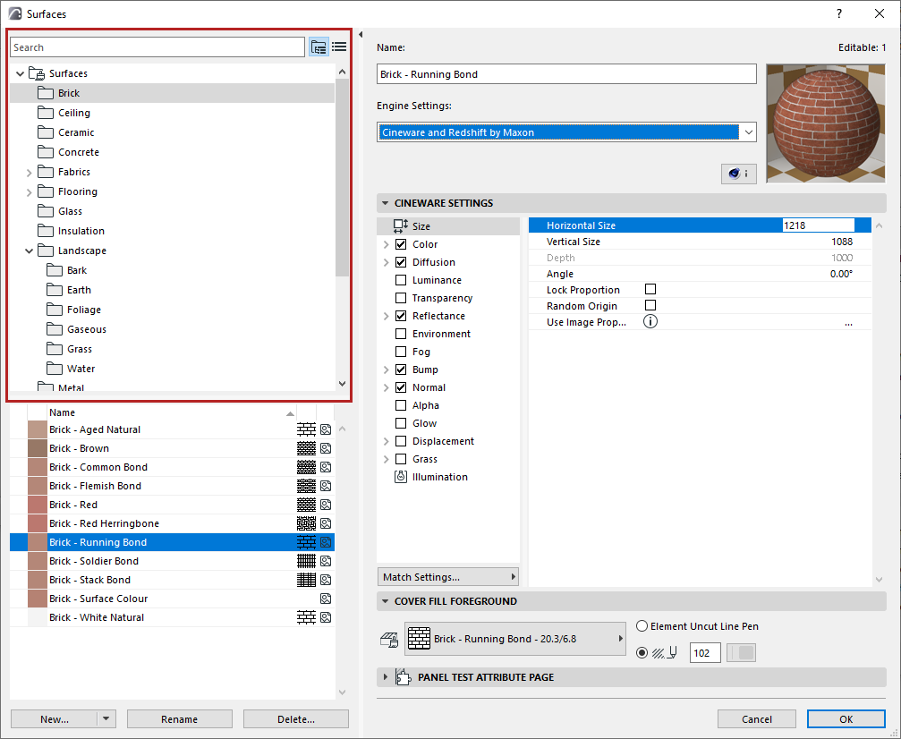
Task: Select the Size channel icon
Action: click(401, 225)
